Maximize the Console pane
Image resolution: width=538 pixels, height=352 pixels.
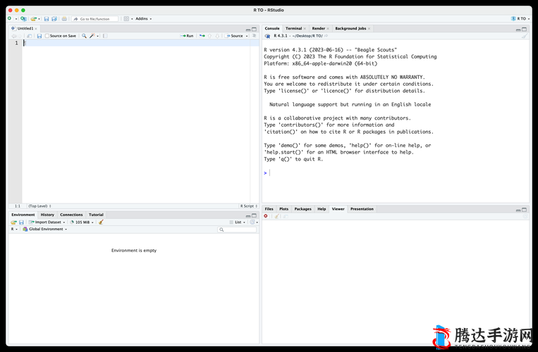525,30
